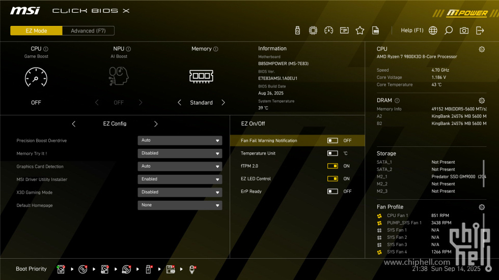
Task: Click the CPU Game Boost gauge icon
Action: [x=36, y=77]
